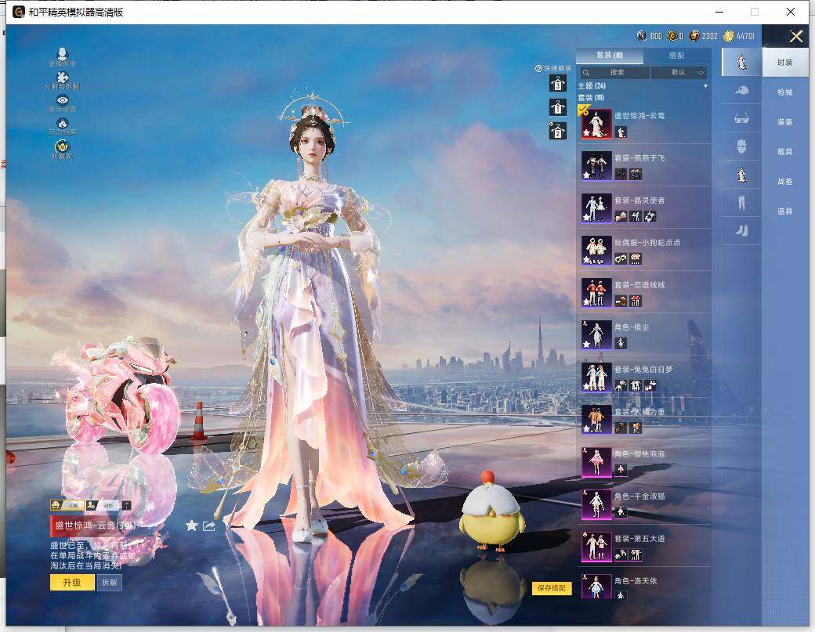Click the 搜索 search field
The height and width of the screenshot is (632, 815).
click(615, 72)
